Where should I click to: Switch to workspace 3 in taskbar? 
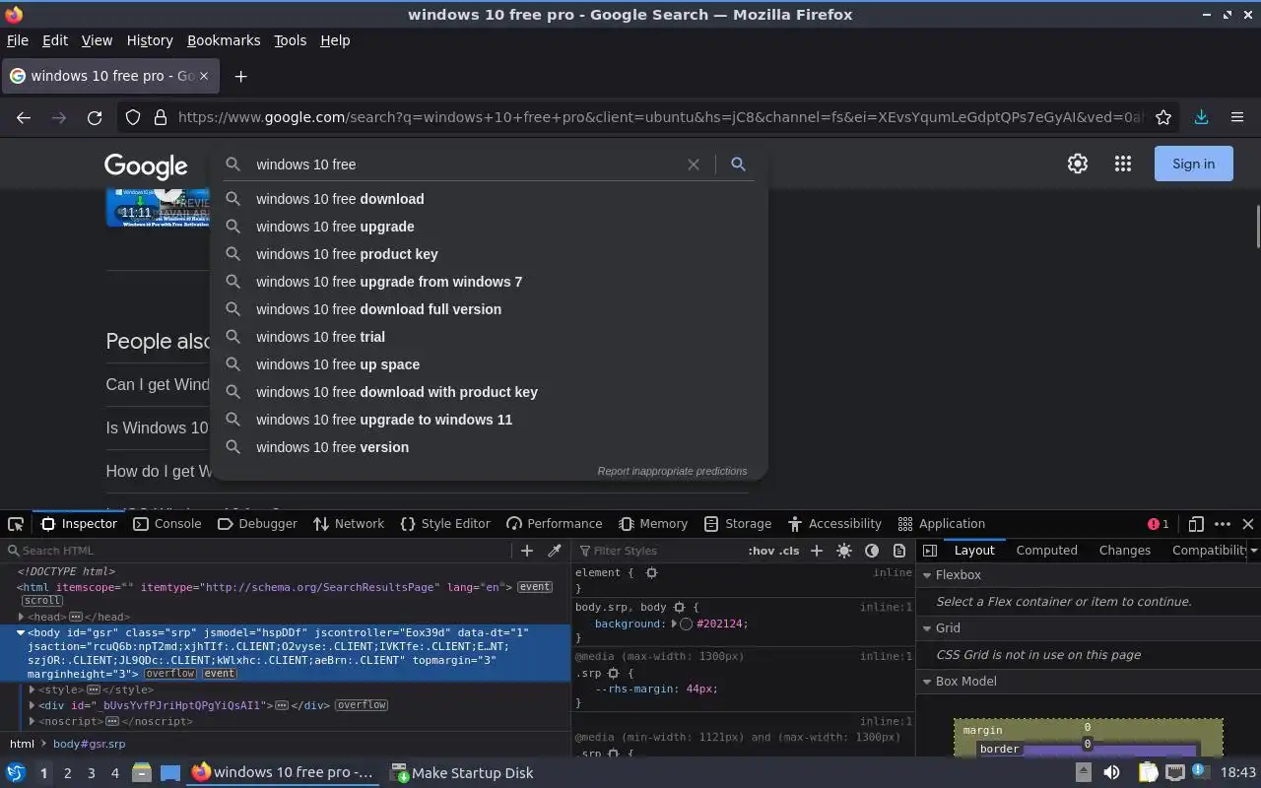[x=92, y=773]
